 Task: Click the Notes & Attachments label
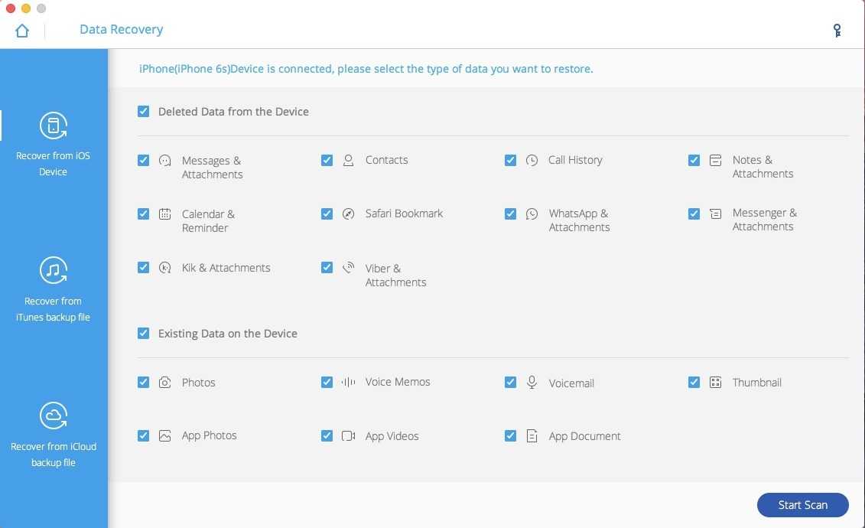[762, 167]
